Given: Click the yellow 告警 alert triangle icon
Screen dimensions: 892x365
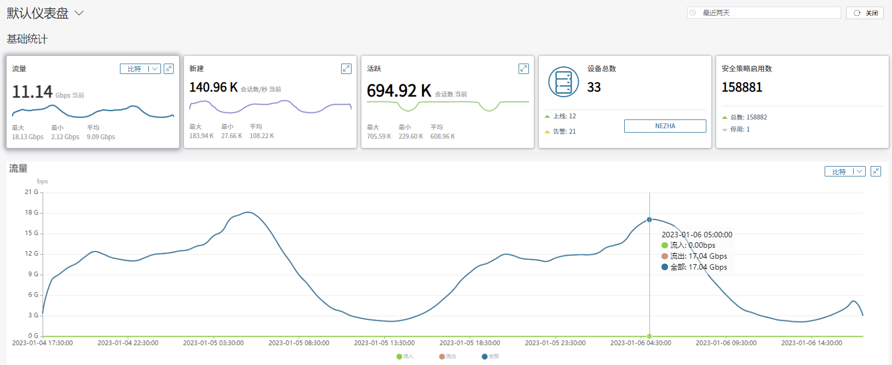Looking at the screenshot, I should pyautogui.click(x=547, y=132).
